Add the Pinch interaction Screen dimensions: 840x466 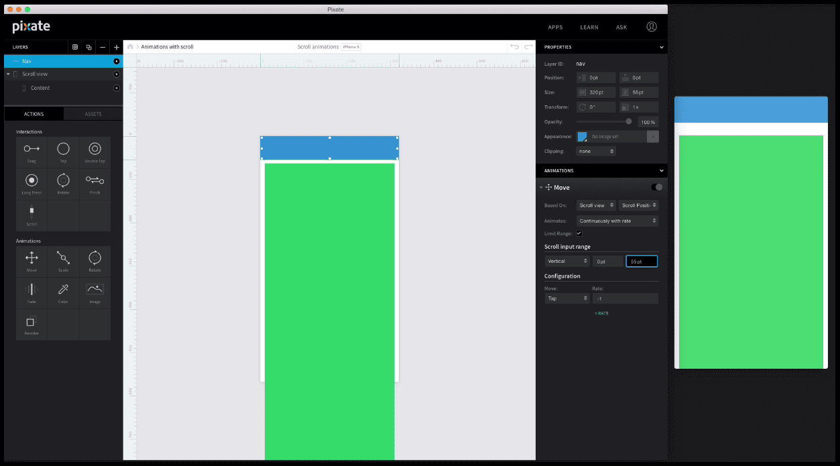95,183
